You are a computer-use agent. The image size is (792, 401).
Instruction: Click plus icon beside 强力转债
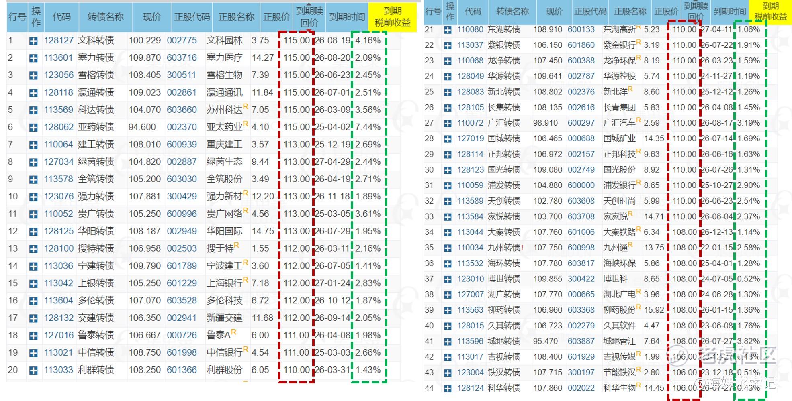point(33,197)
